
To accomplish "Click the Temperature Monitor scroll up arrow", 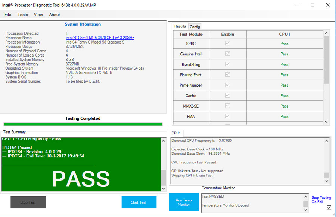I will click(x=306, y=197).
